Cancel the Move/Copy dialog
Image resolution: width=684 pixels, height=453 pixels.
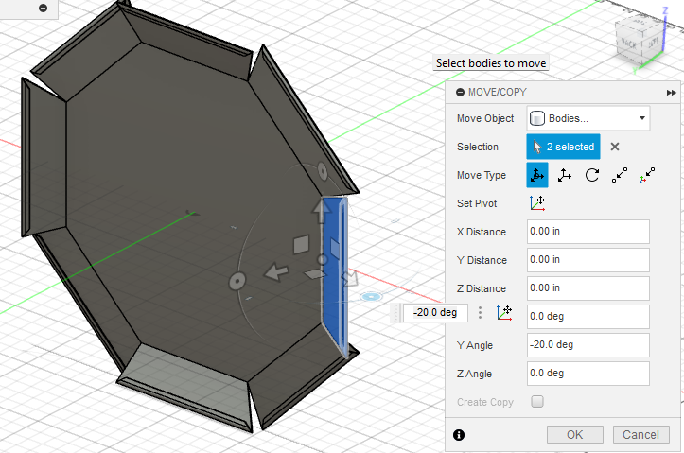click(640, 435)
